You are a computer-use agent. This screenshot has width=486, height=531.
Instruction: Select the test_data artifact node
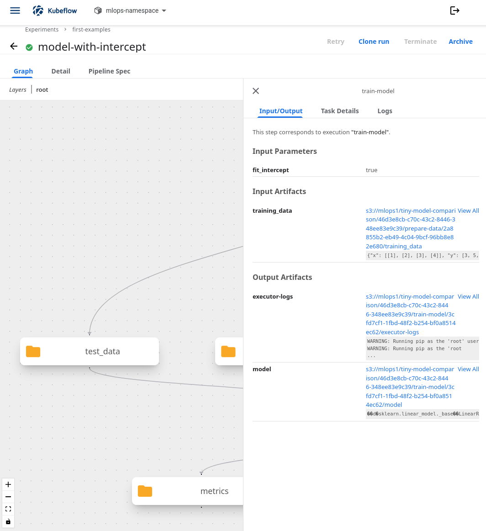[x=90, y=351]
